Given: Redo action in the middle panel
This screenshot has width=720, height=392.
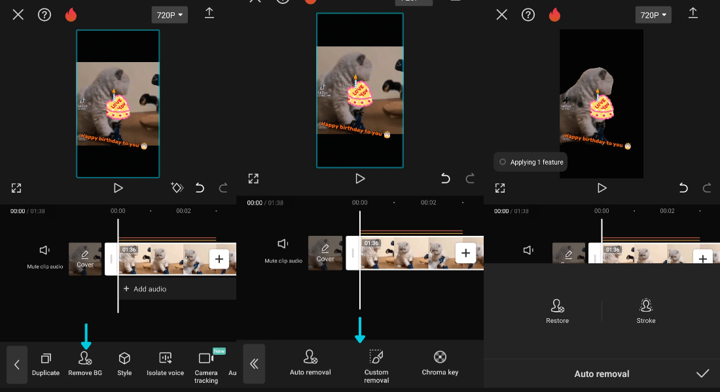Looking at the screenshot, I should (x=470, y=178).
